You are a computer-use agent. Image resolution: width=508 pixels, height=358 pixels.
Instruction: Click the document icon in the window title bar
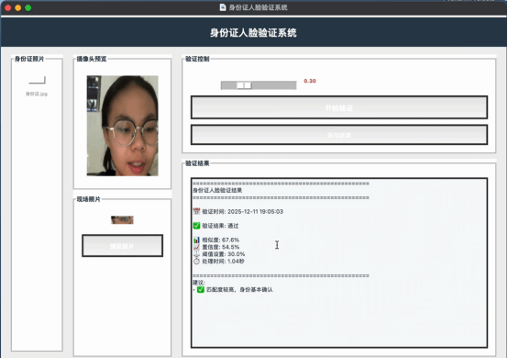223,7
